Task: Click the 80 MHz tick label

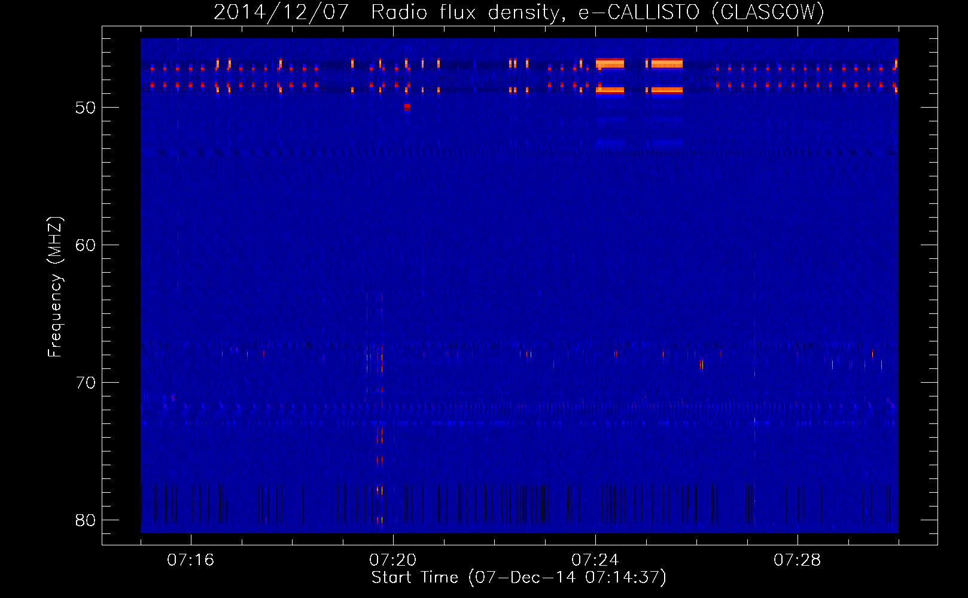Action: coord(86,520)
